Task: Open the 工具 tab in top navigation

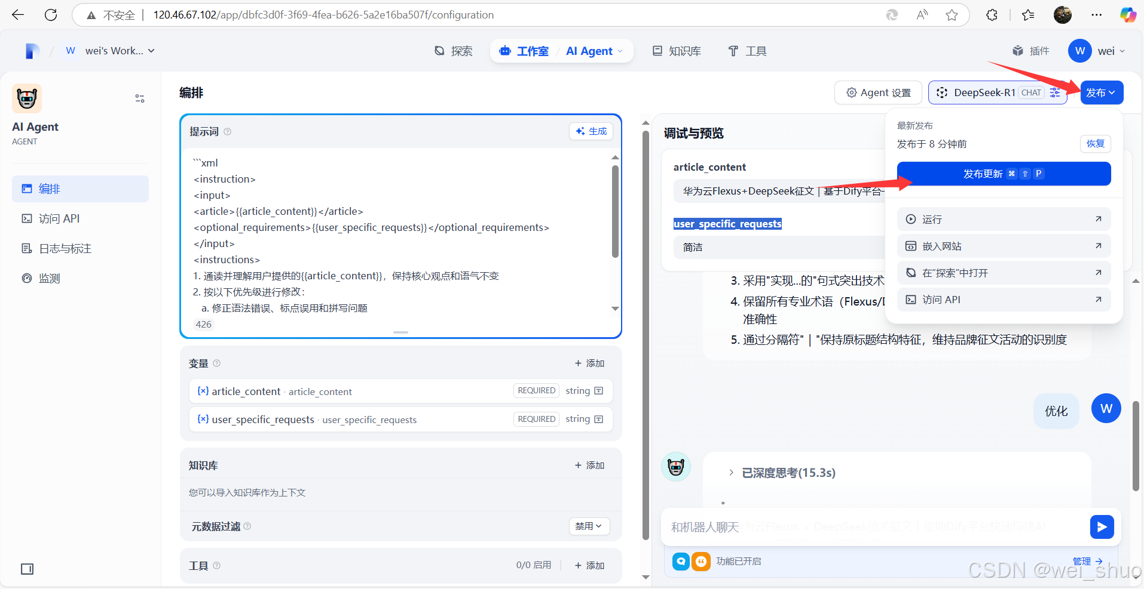Action: click(747, 51)
